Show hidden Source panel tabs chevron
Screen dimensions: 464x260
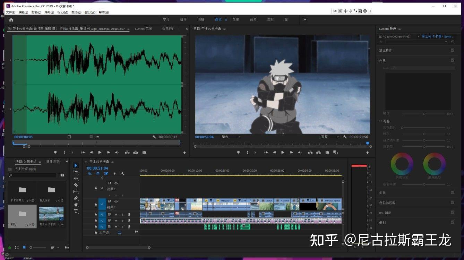[x=187, y=29]
